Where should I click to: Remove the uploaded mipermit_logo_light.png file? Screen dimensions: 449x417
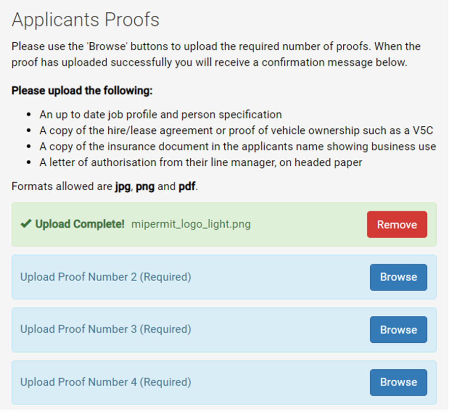[397, 225]
